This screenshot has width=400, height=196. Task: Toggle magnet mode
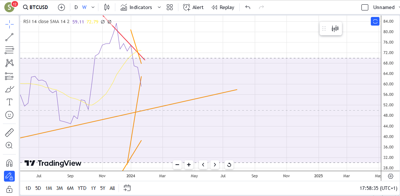click(9, 163)
